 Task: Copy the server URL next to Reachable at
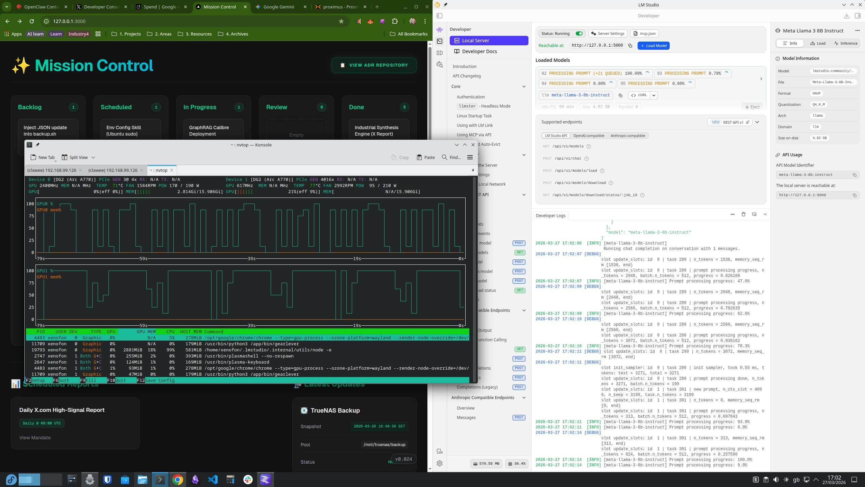[630, 46]
